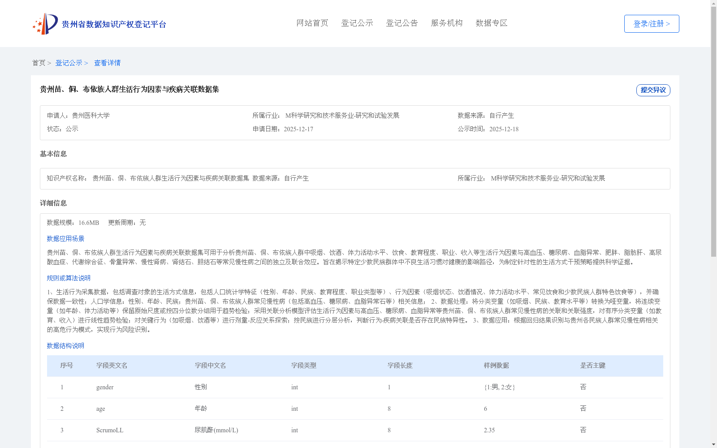Viewport: 717px width, 448px height.
Task: Click the site title 贵州省数据知识产权登记平台
Action: [114, 24]
